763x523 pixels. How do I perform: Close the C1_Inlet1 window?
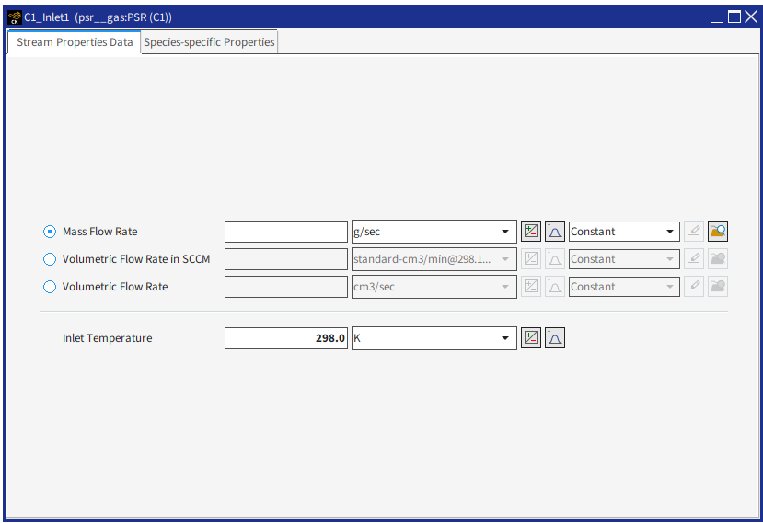[x=751, y=17]
